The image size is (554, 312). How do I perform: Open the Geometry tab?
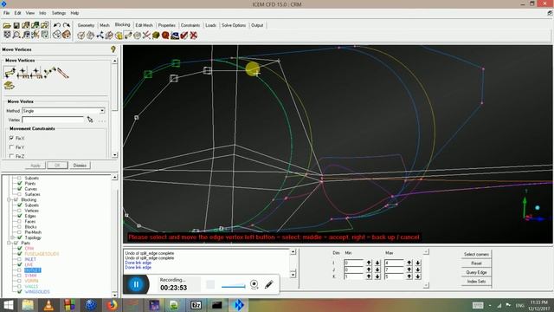point(86,25)
